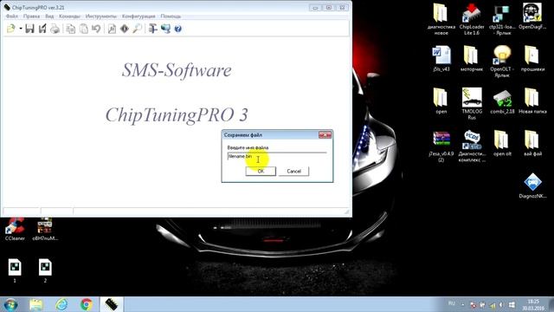Click the Open file toolbar icon
554x312 pixels.
[x=11, y=29]
